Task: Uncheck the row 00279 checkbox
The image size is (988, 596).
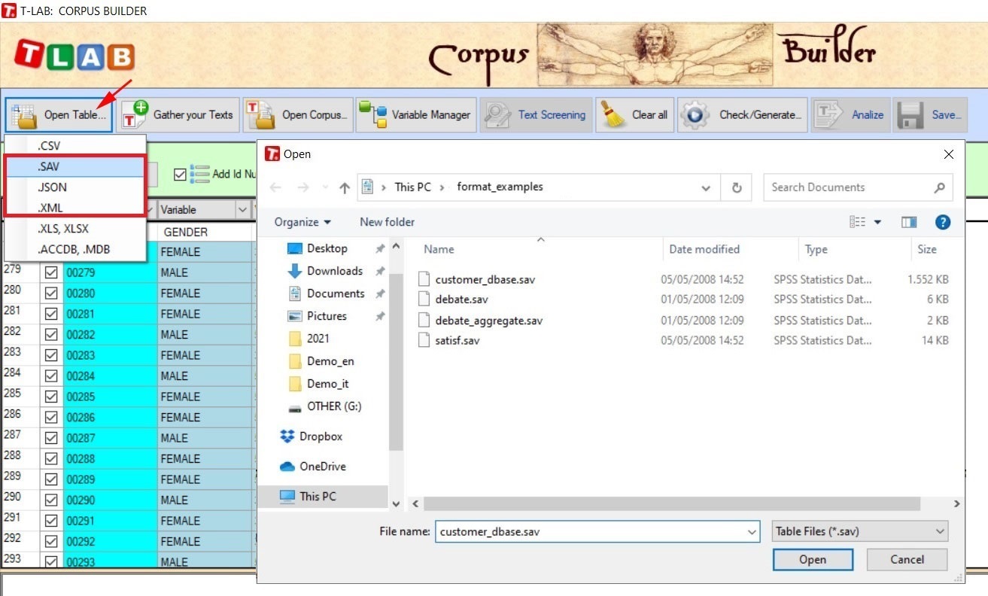Action: click(51, 272)
